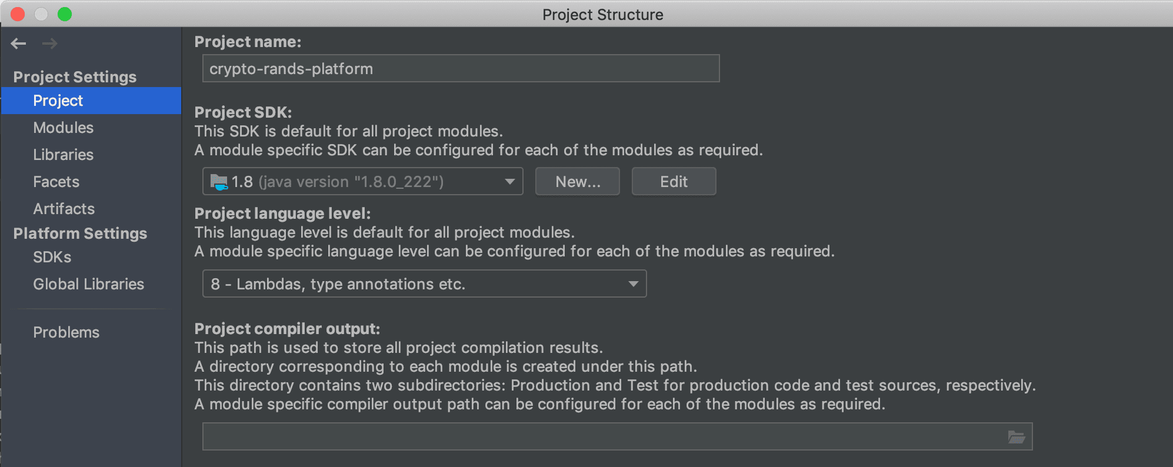The width and height of the screenshot is (1173, 467).
Task: Click the forward navigation arrow
Action: tap(50, 44)
